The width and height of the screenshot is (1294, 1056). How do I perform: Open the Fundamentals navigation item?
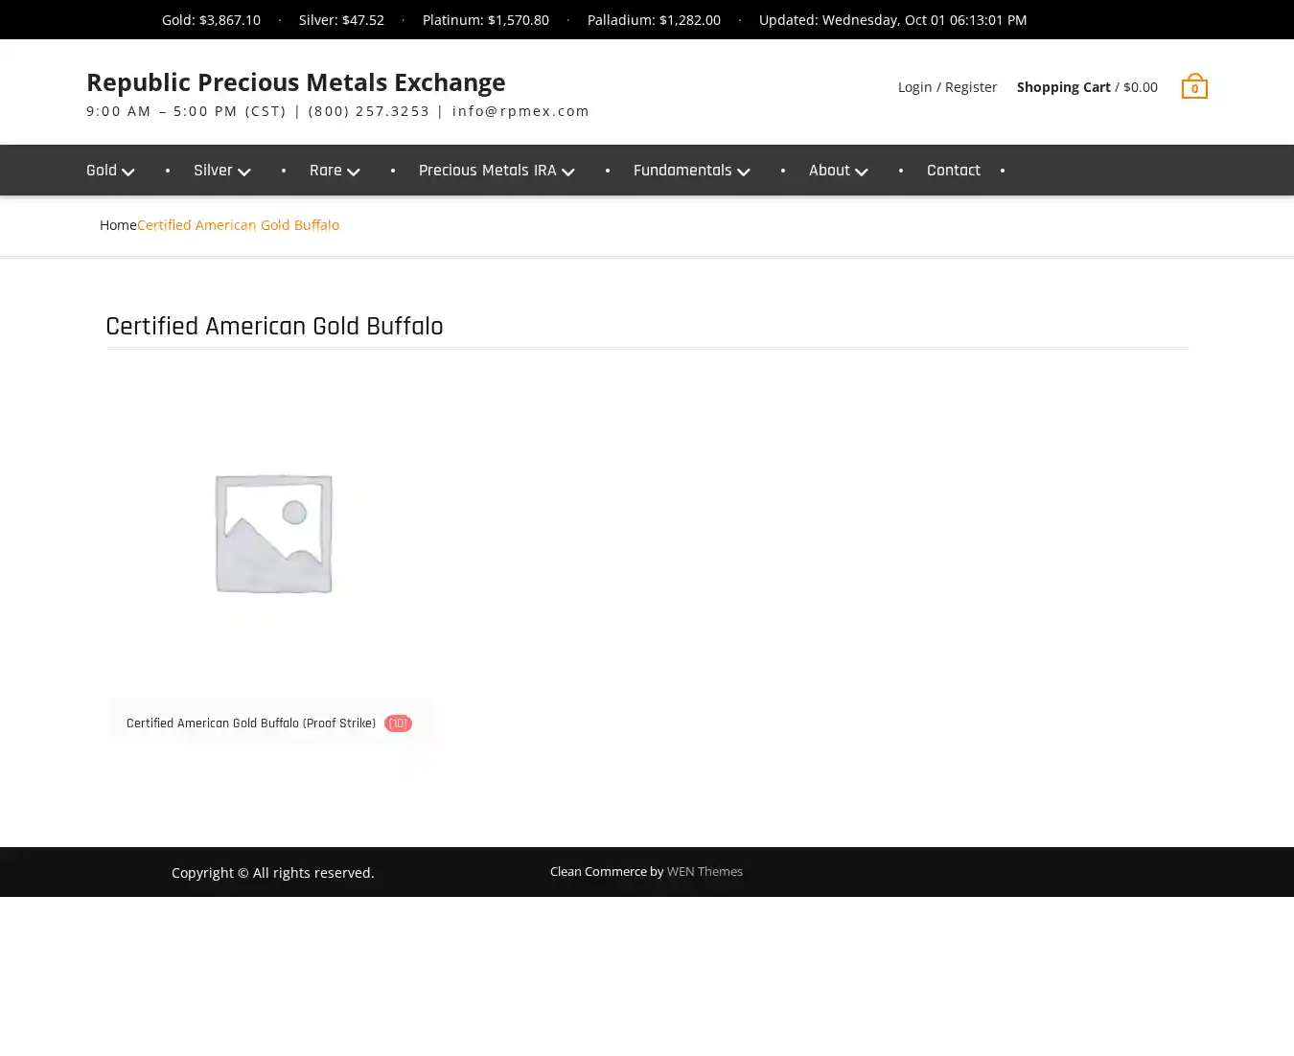[x=682, y=171]
